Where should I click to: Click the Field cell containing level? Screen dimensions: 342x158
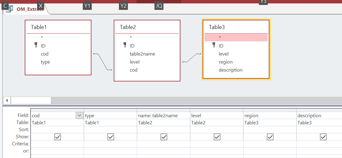(x=217, y=115)
